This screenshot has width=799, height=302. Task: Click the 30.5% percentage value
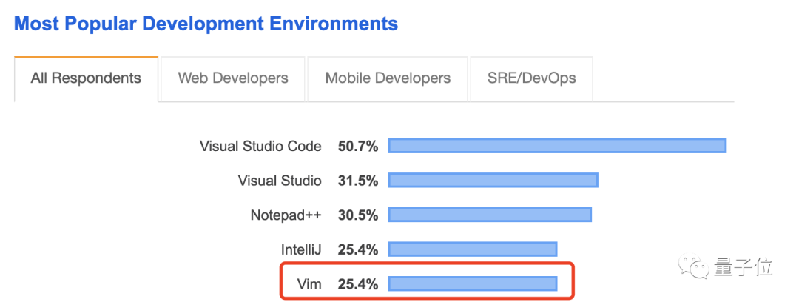click(358, 215)
